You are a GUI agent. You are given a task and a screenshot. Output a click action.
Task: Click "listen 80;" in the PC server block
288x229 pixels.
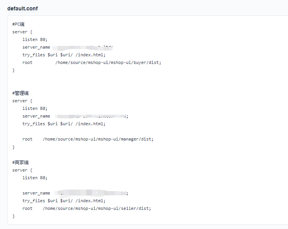[35, 39]
